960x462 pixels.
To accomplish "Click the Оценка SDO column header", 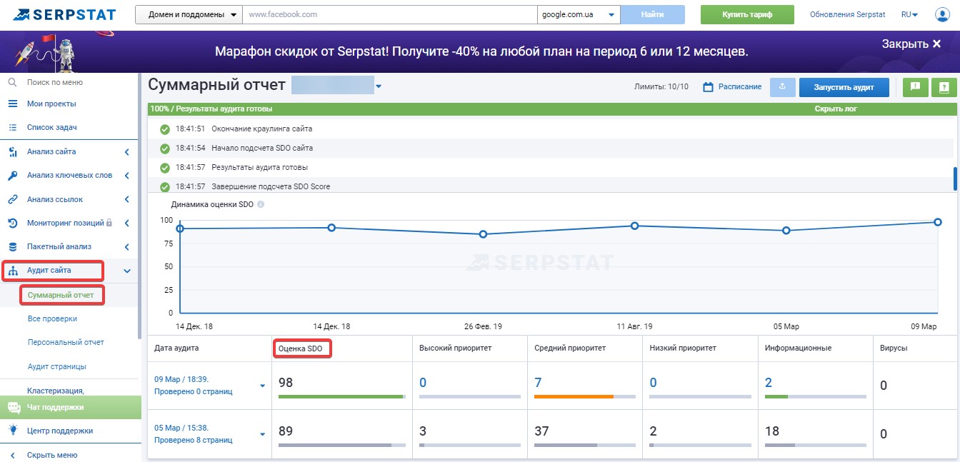I will click(x=299, y=348).
